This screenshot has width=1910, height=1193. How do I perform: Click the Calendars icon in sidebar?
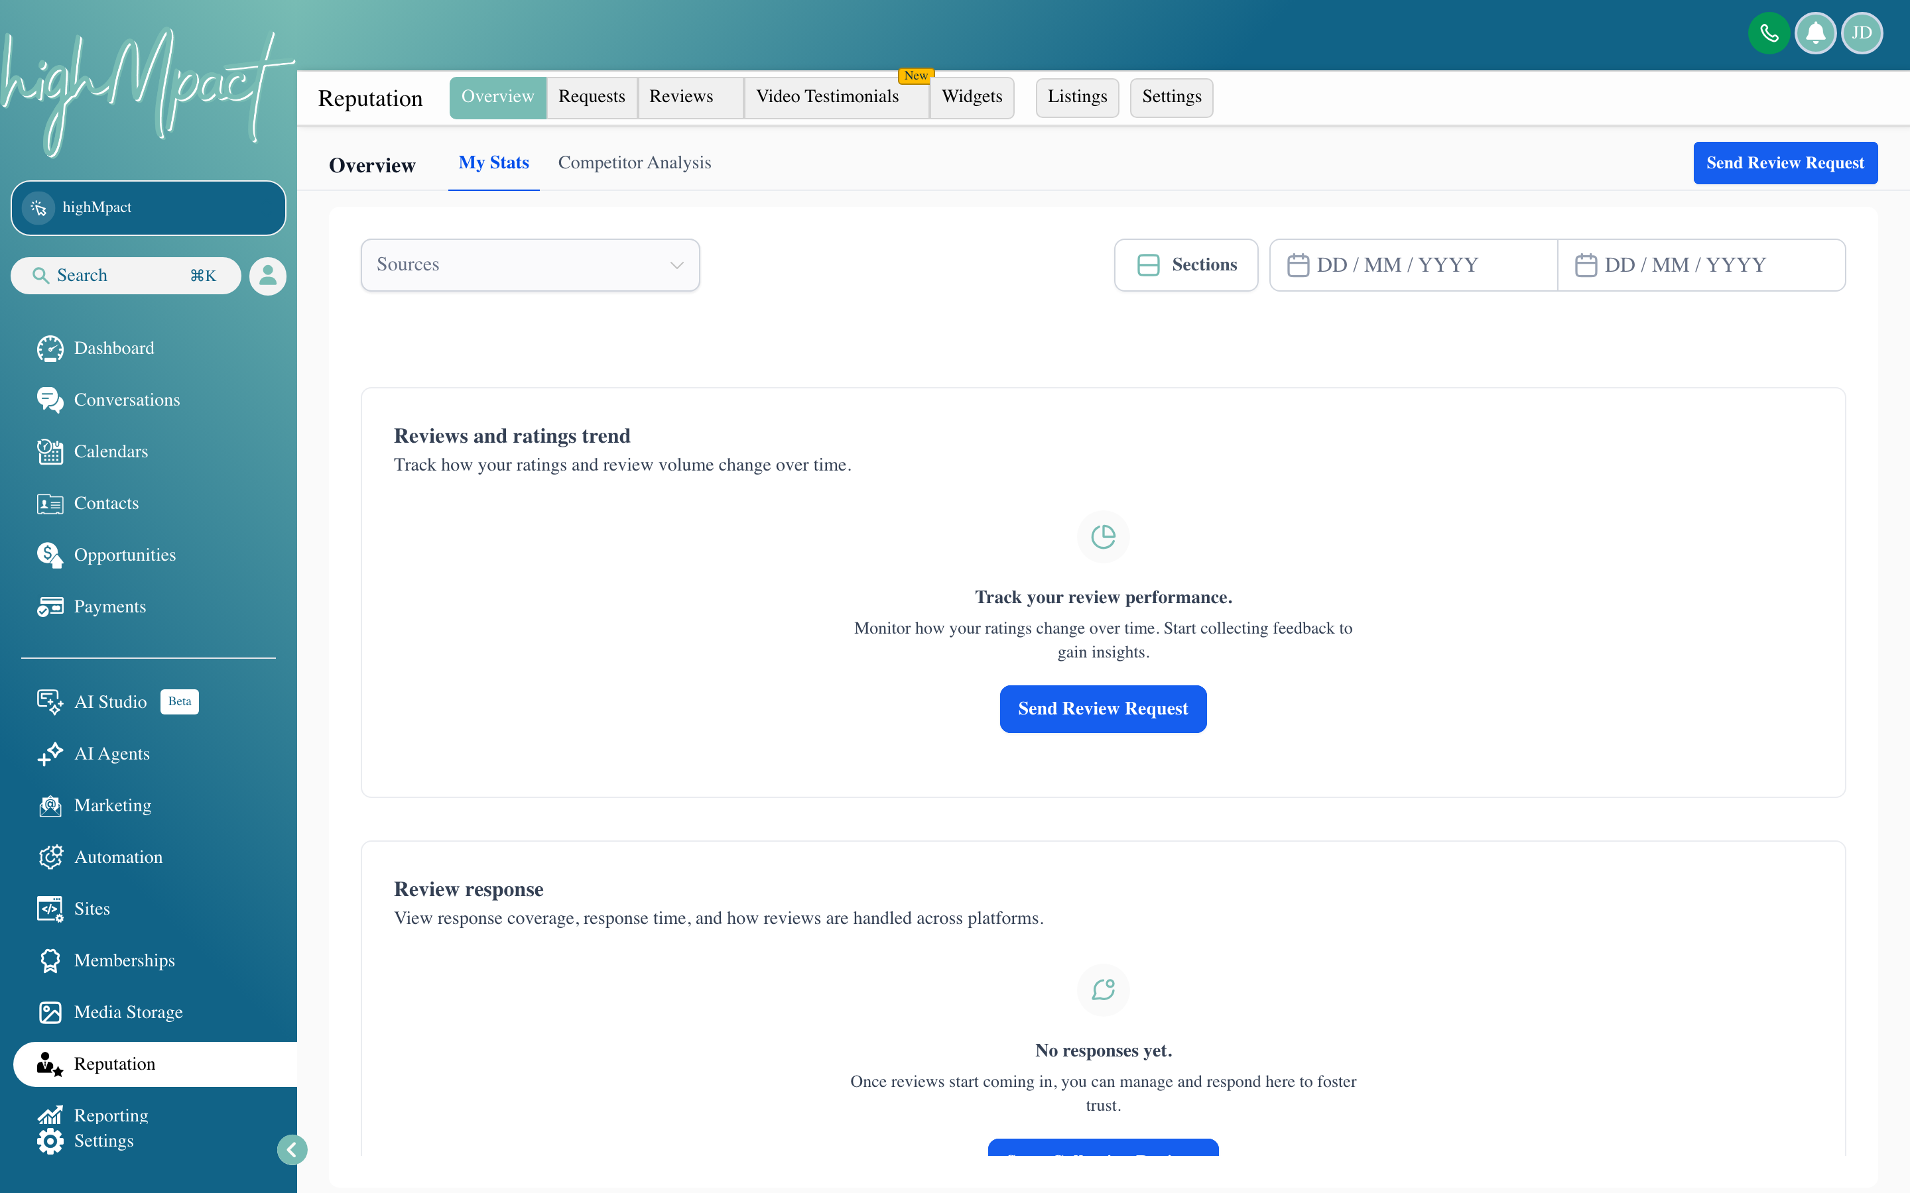click(x=50, y=451)
